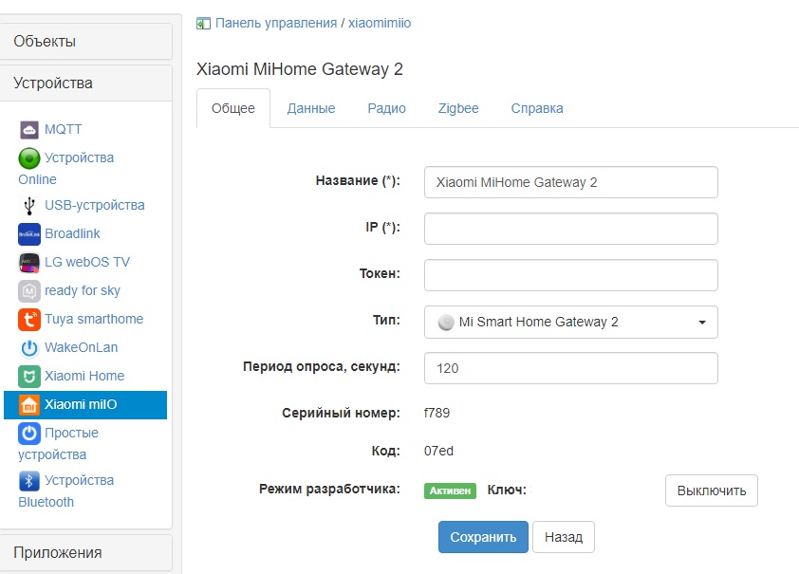Click the WakeOnLan power icon
This screenshot has height=574, width=799.
coord(28,348)
